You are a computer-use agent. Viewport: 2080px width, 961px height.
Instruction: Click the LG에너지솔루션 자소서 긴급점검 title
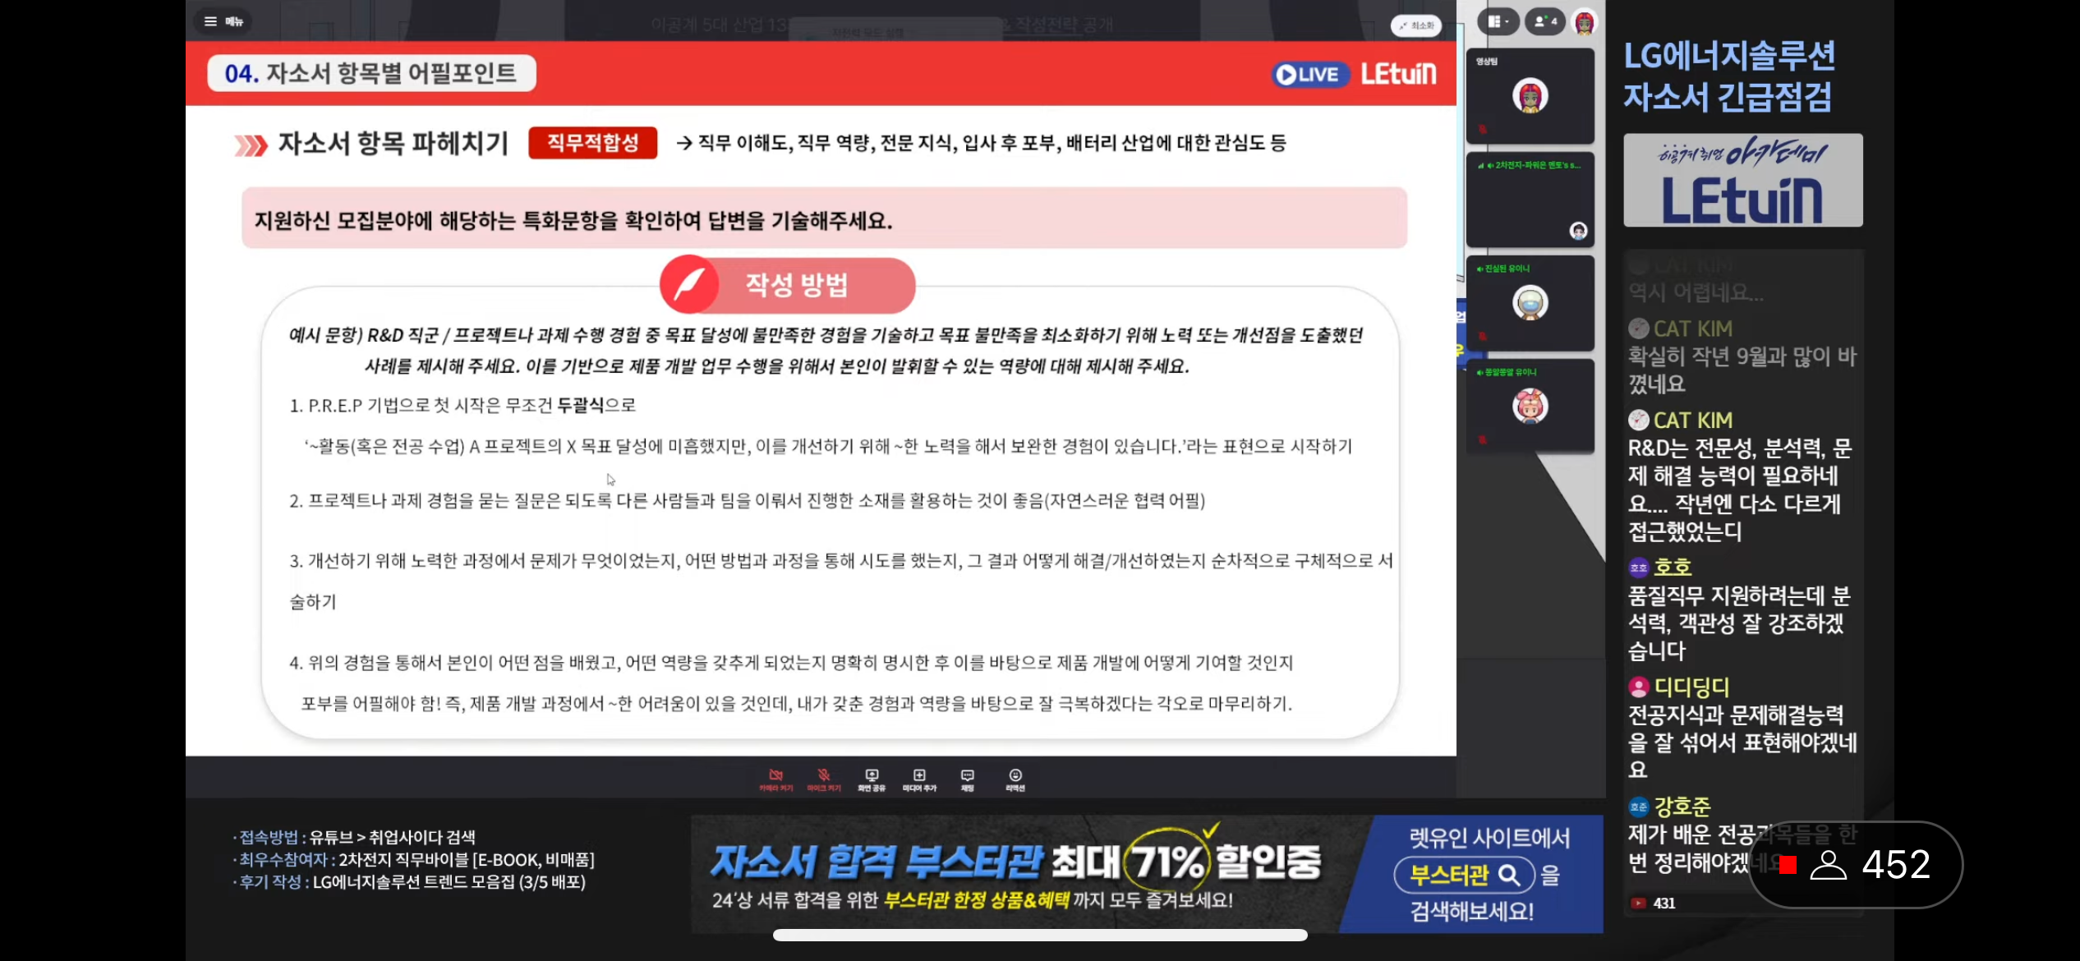pos(1728,76)
